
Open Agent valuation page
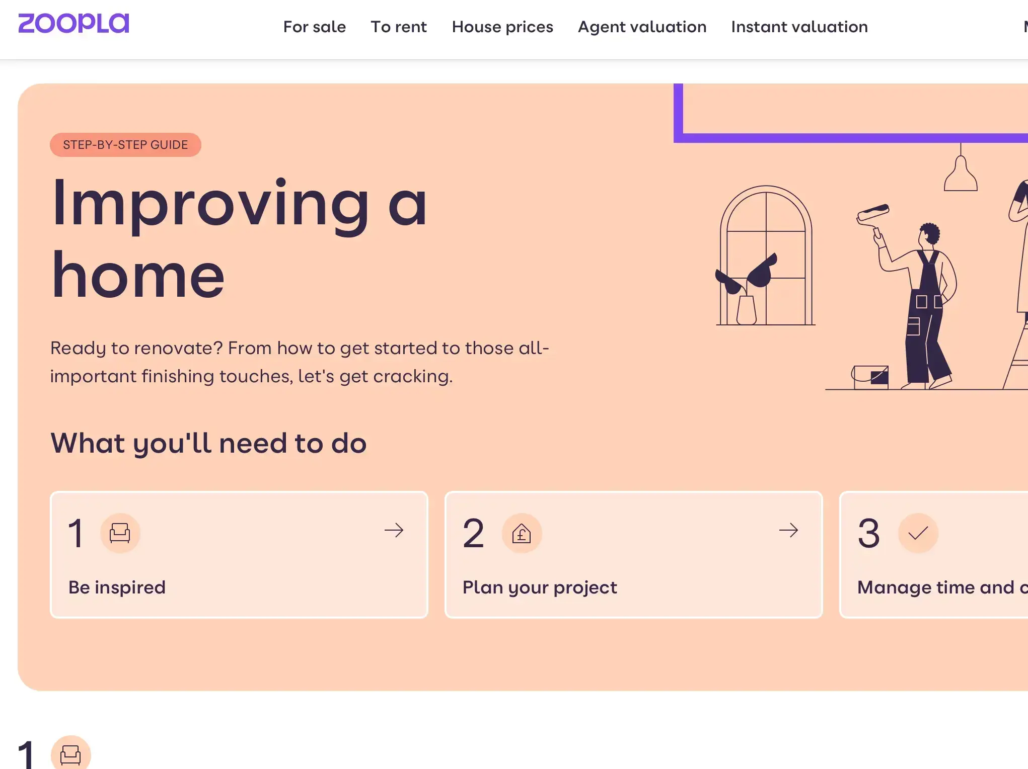click(642, 27)
